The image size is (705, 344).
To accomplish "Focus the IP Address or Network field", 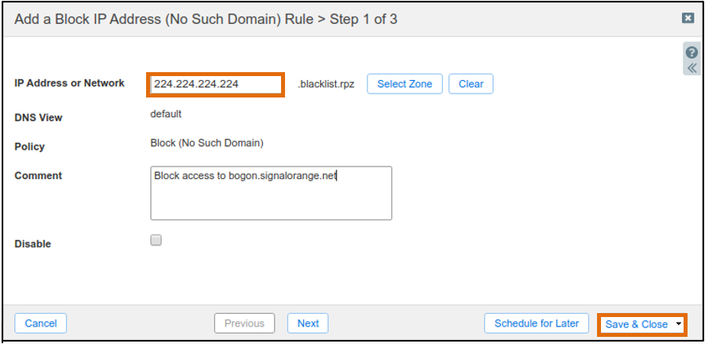I will coord(216,84).
